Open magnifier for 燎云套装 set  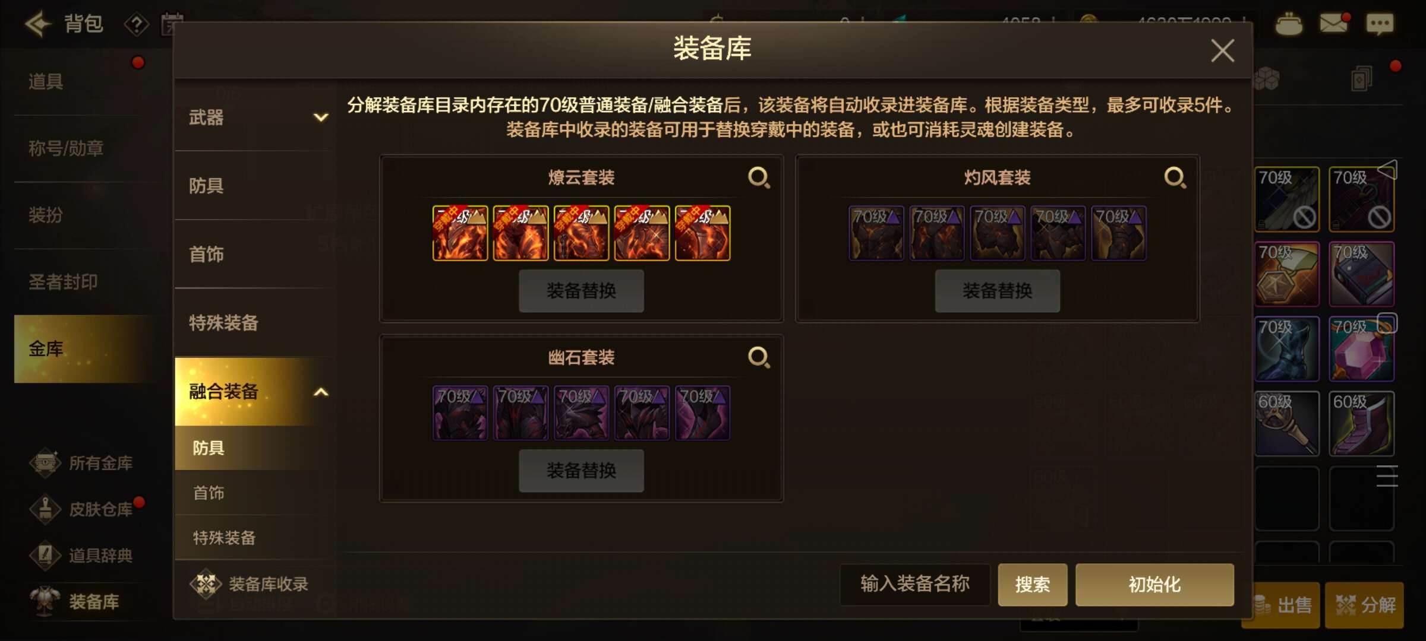759,177
